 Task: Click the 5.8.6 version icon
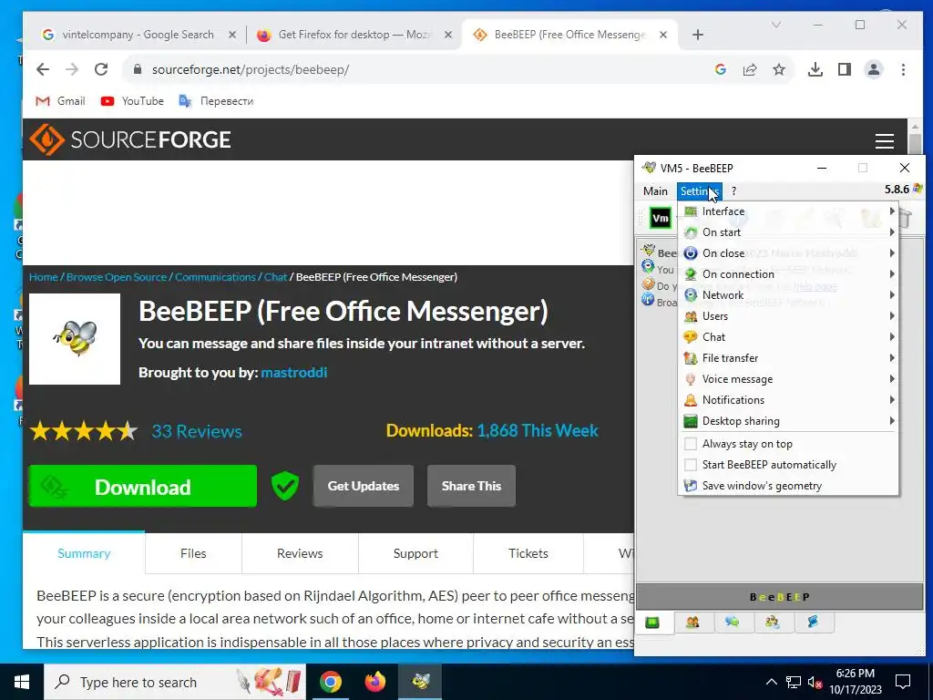[x=917, y=189]
